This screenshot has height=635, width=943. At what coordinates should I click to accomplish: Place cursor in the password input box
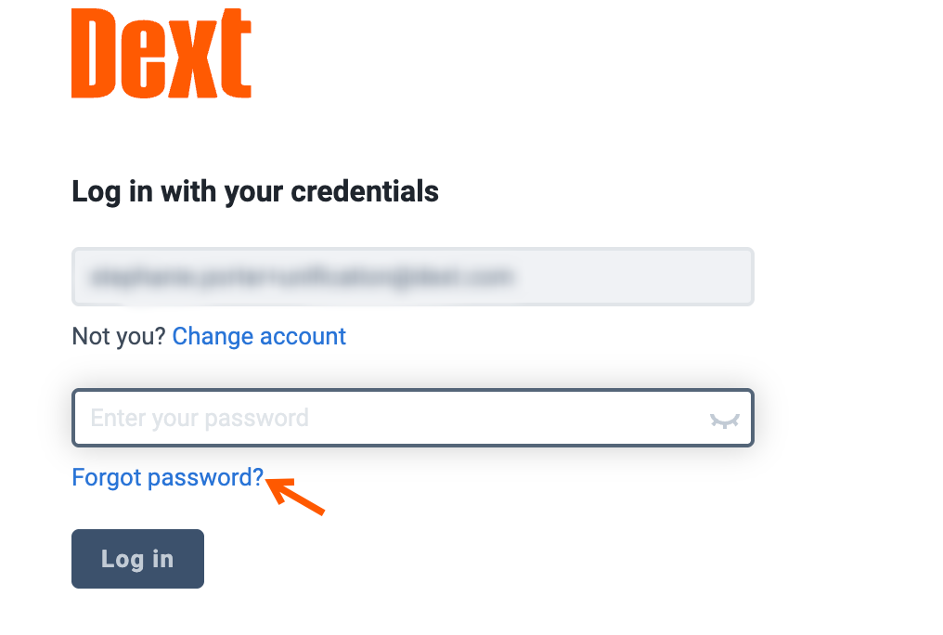[x=412, y=418]
